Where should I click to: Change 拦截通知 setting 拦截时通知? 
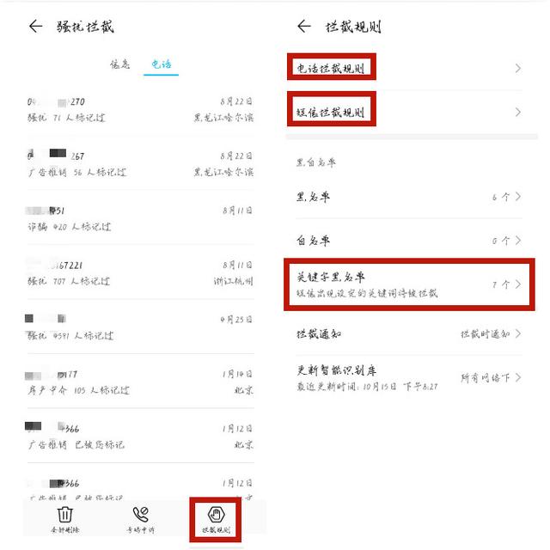pyautogui.click(x=408, y=333)
